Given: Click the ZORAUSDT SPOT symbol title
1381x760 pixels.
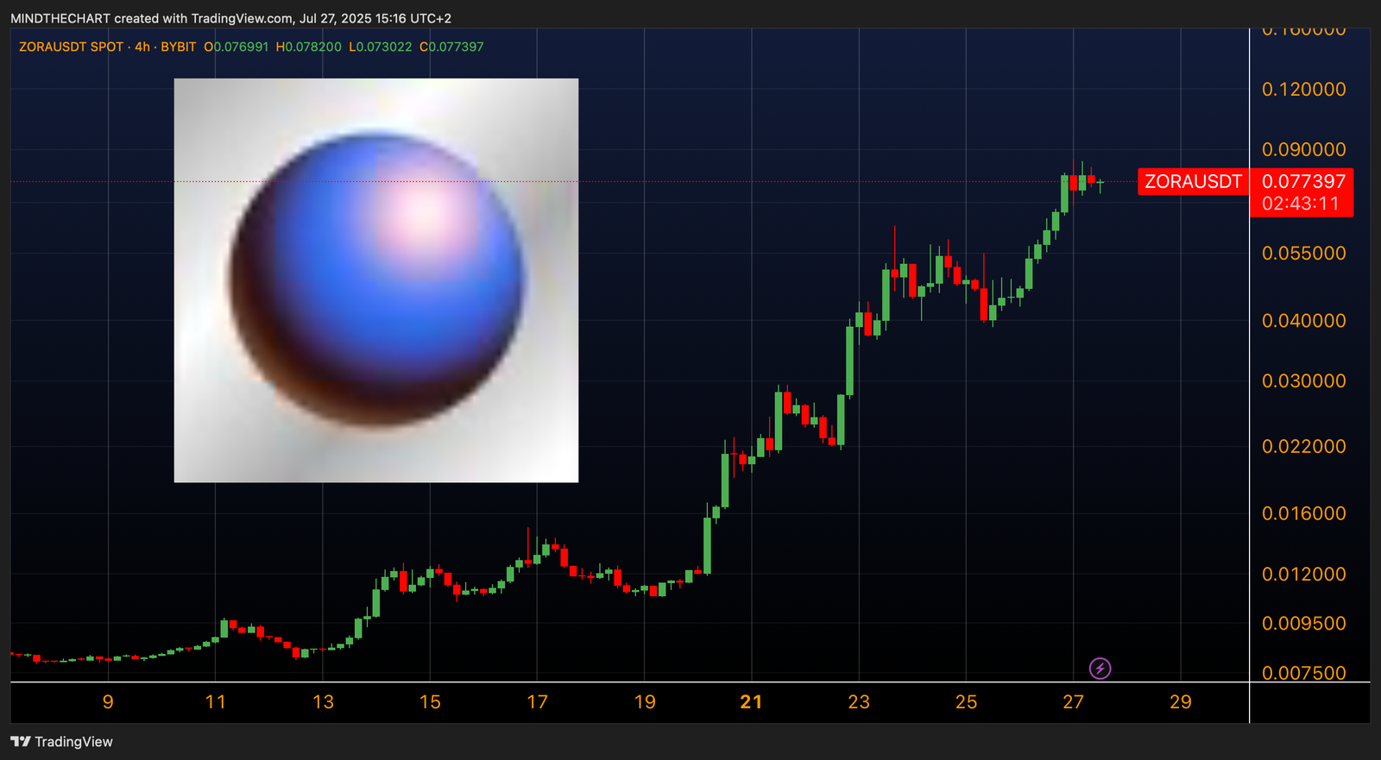Looking at the screenshot, I should pos(71,47).
